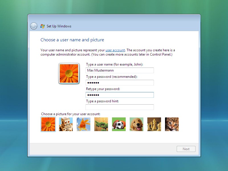Choose the soccer ball account picture

119,124
